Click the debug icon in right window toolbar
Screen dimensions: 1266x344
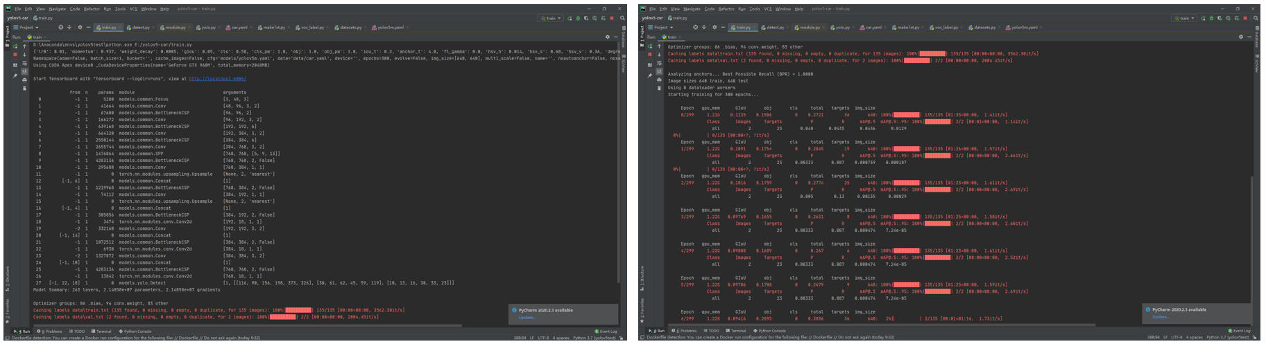coord(1212,18)
